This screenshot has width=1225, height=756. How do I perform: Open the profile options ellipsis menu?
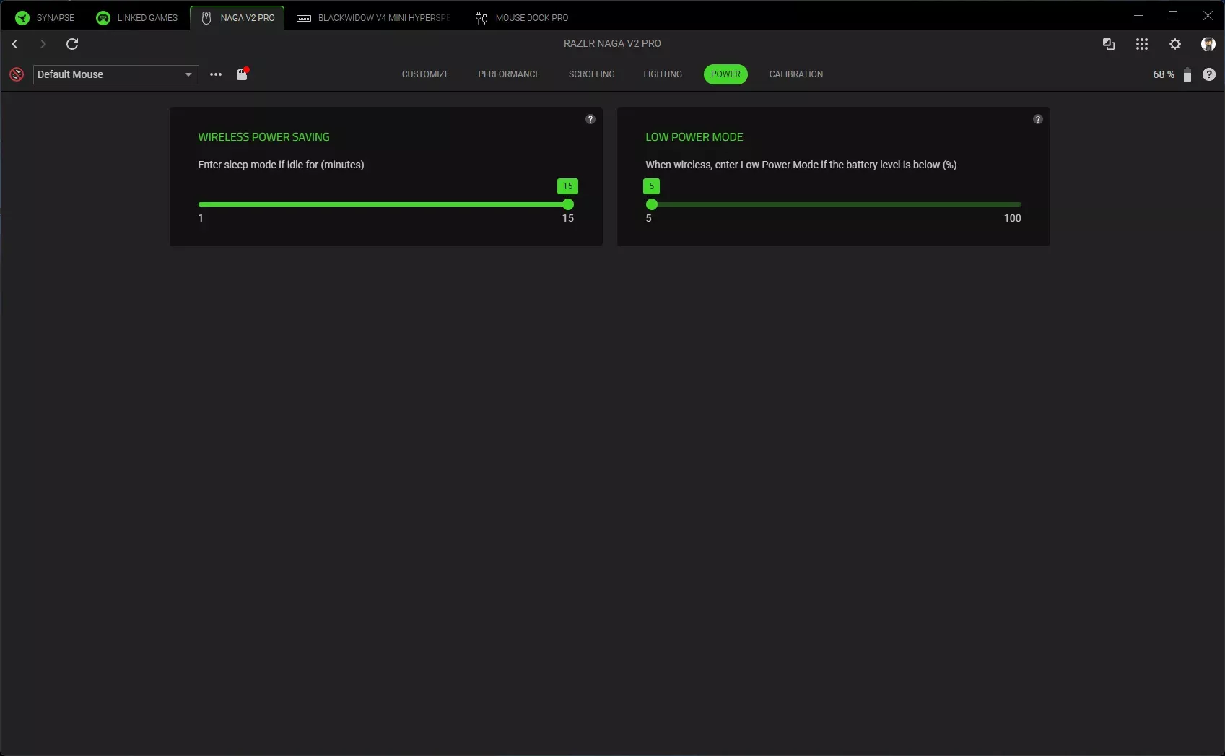(216, 74)
